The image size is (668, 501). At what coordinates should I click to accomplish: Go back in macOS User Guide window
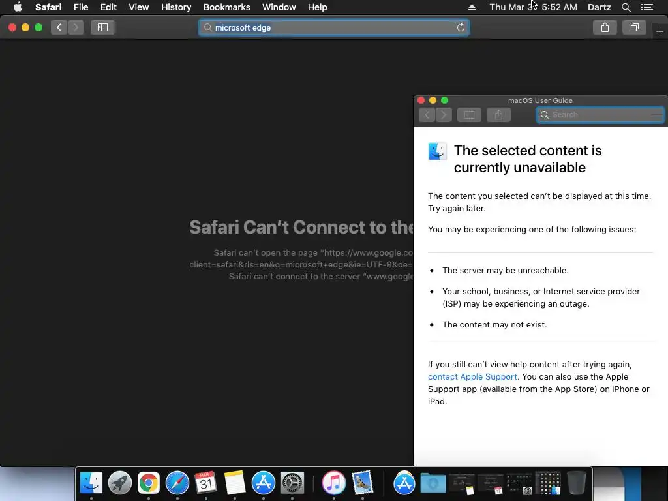point(427,115)
